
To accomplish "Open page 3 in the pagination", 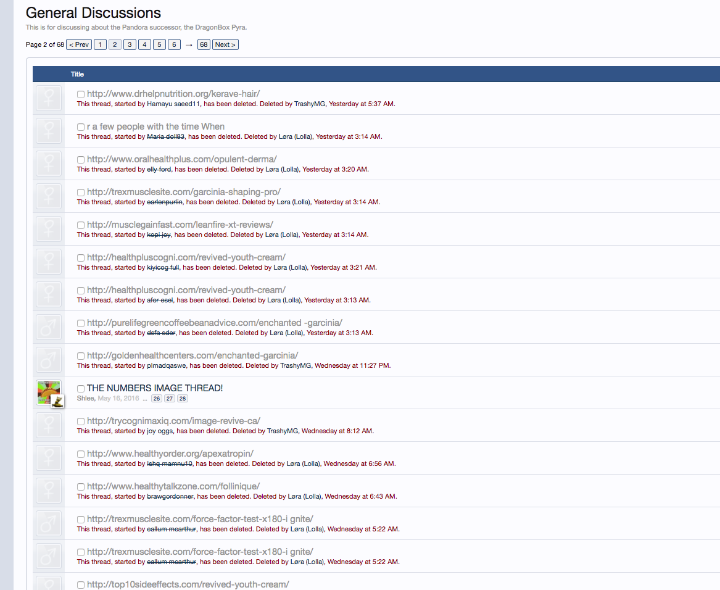I will click(130, 44).
